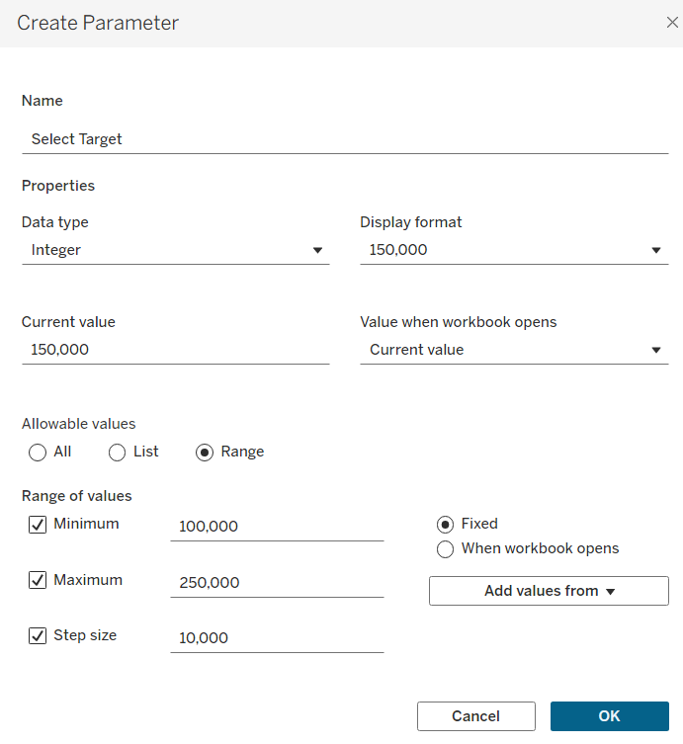Image resolution: width=683 pixels, height=744 pixels.
Task: Confirm with the OK button
Action: [x=609, y=716]
